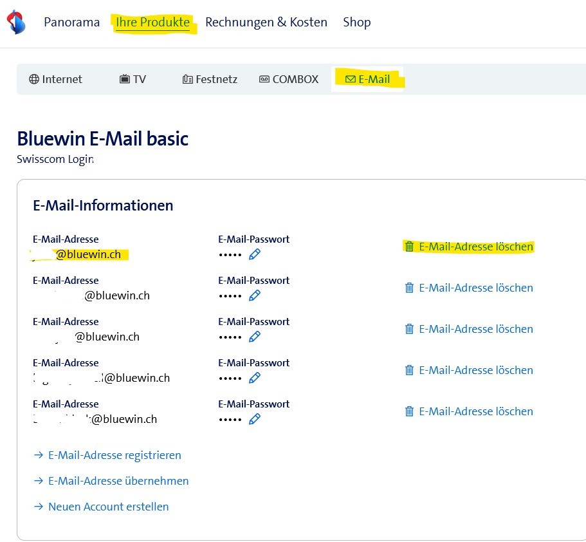Open Ihre Produkte in top navigation
The height and width of the screenshot is (542, 586).
coord(153,23)
